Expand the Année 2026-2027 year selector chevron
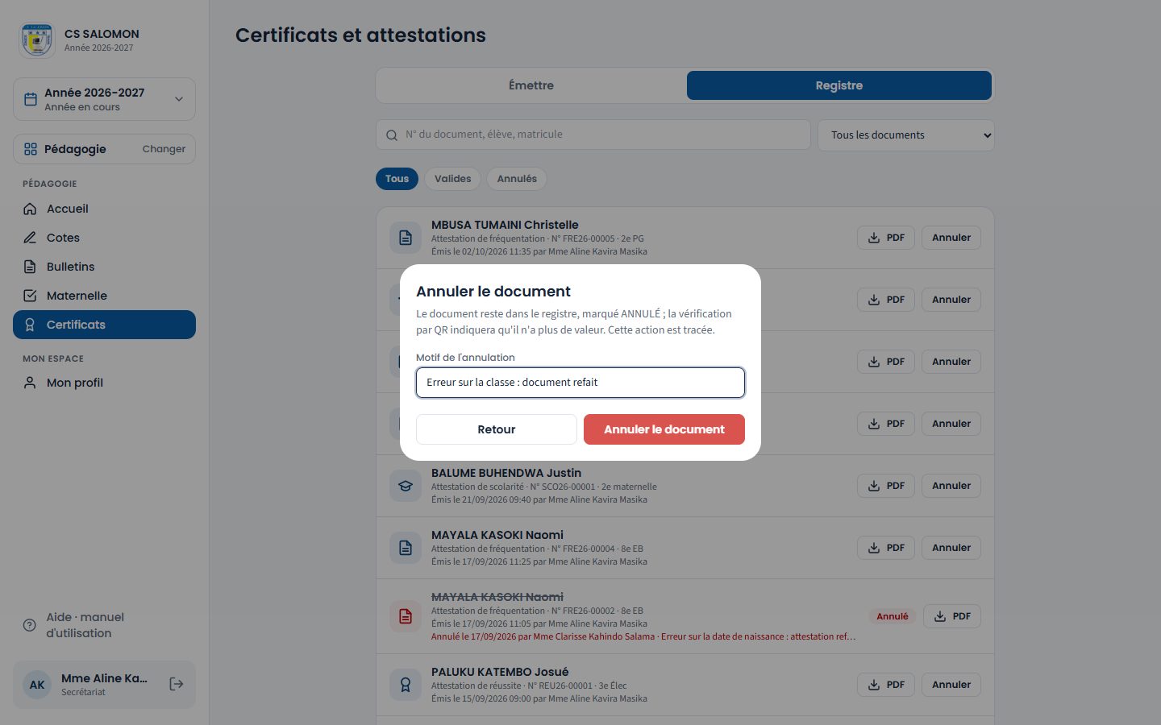Screen dimensions: 1161x725 click(179, 99)
